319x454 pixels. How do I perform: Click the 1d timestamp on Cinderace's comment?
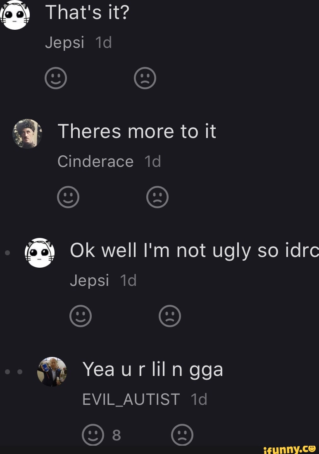[x=152, y=162]
